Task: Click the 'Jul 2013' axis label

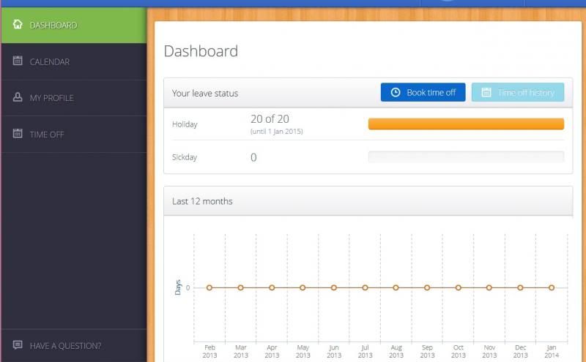Action: (x=365, y=352)
